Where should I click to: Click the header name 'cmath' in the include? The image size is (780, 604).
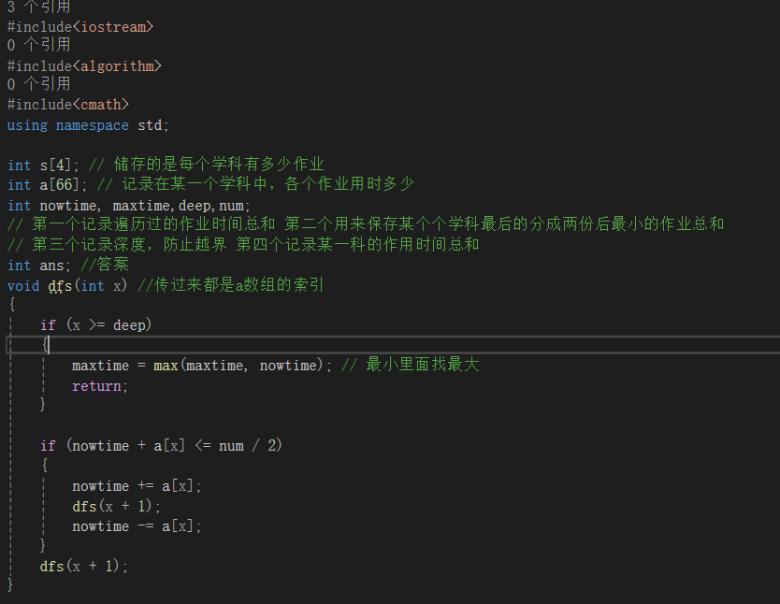point(100,105)
